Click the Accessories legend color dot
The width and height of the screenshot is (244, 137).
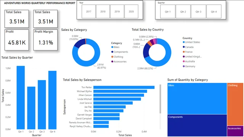tap(112, 62)
